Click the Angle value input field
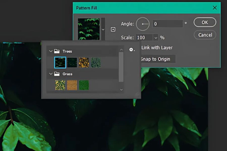The image size is (227, 151). point(167,24)
